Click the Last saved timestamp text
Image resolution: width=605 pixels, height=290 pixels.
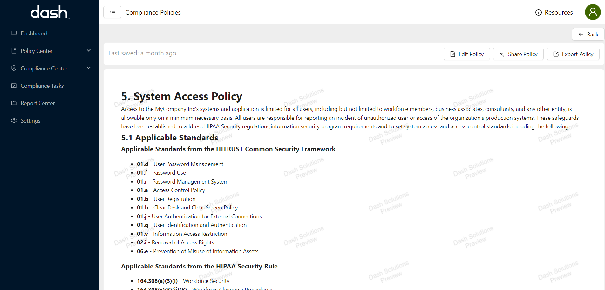click(142, 53)
